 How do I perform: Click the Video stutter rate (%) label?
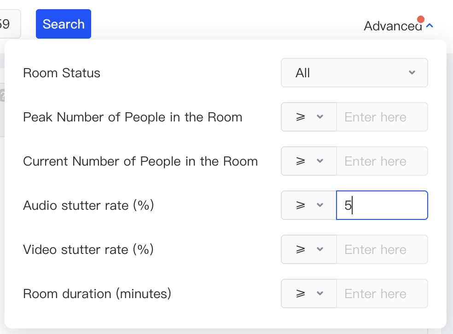coord(88,249)
